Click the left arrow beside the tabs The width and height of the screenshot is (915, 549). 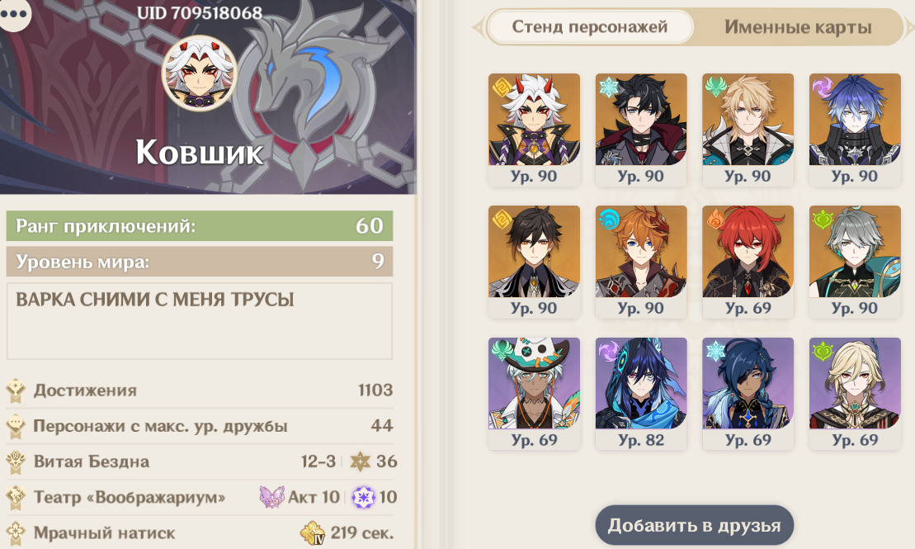point(478,27)
